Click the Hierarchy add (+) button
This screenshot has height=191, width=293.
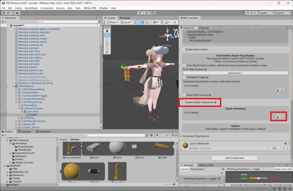click(4, 22)
